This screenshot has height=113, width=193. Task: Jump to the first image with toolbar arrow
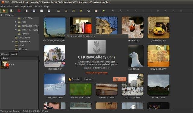click(x=158, y=11)
